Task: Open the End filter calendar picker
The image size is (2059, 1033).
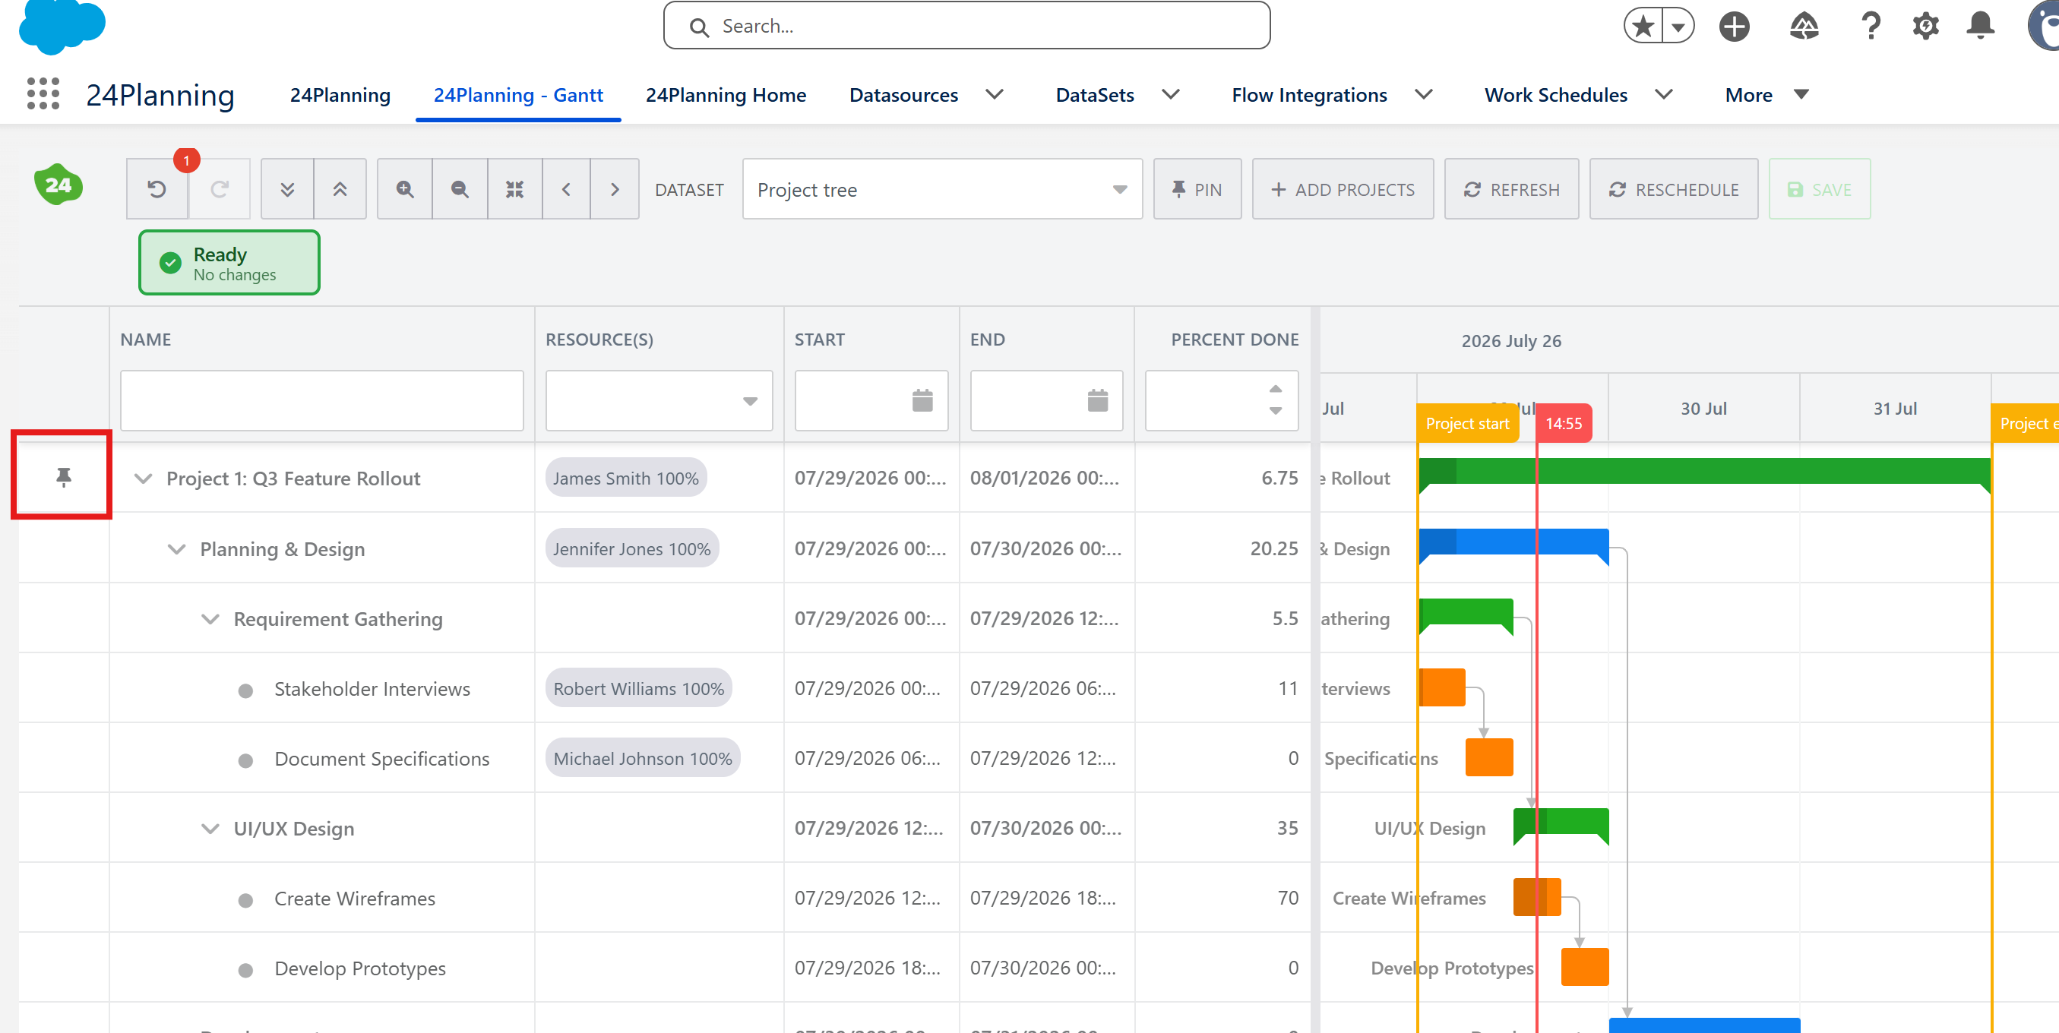Action: 1097,400
